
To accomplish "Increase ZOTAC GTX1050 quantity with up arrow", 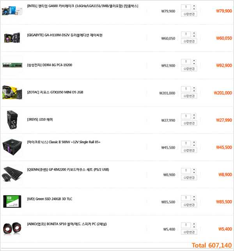I will [x=194, y=88].
